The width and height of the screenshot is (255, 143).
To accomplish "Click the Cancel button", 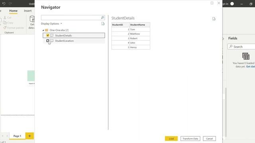I will coord(209,139).
